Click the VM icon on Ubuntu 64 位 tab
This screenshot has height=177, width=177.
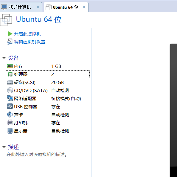click(x=49, y=7)
